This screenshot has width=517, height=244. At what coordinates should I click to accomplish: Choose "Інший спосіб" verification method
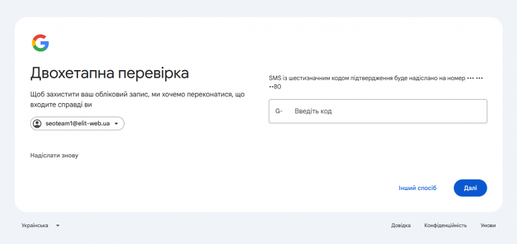click(417, 188)
